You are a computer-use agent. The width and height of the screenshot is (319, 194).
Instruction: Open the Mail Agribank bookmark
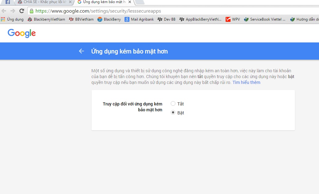[139, 19]
